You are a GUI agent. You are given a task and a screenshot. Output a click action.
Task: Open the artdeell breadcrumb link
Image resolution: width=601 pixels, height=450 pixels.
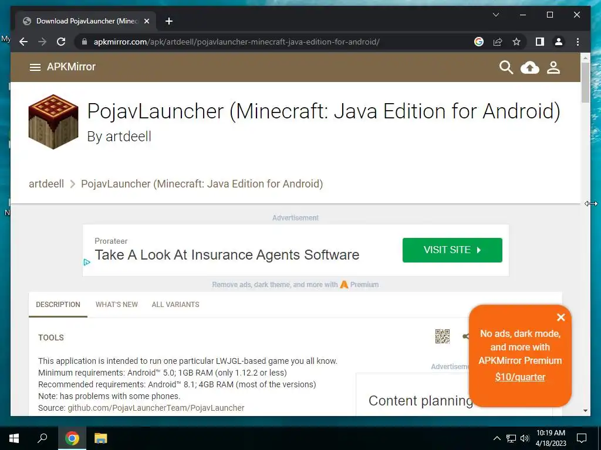pos(46,183)
